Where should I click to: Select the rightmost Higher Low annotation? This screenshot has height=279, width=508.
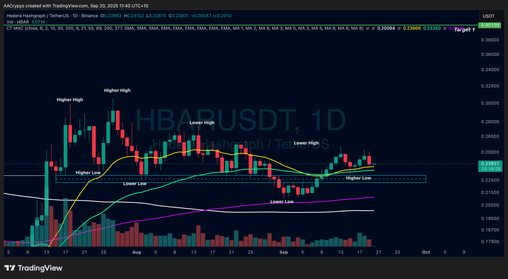(x=358, y=178)
